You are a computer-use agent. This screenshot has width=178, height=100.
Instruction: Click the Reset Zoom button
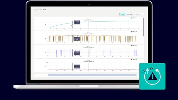[x=138, y=14]
